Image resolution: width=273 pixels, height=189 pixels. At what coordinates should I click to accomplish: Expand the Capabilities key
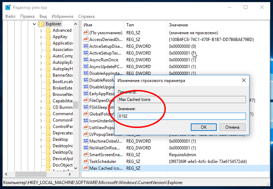(x=41, y=101)
